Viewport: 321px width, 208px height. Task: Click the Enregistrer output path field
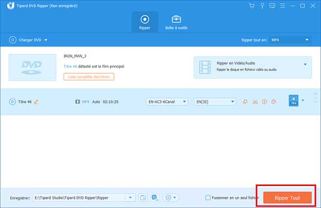[79, 198]
